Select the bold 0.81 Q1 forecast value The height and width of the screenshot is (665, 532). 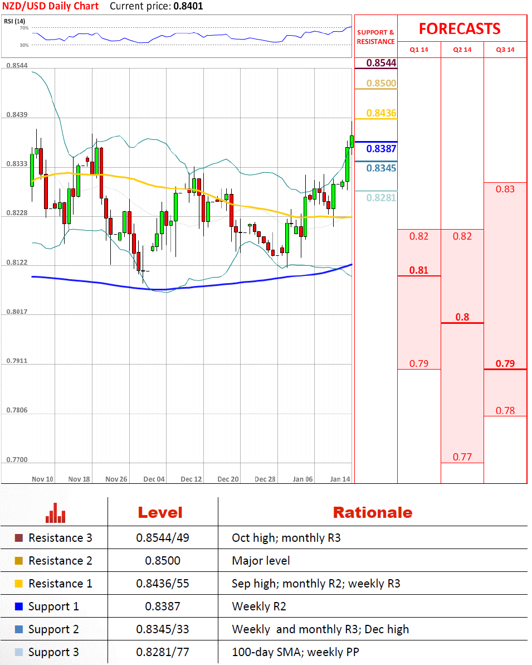click(x=419, y=270)
